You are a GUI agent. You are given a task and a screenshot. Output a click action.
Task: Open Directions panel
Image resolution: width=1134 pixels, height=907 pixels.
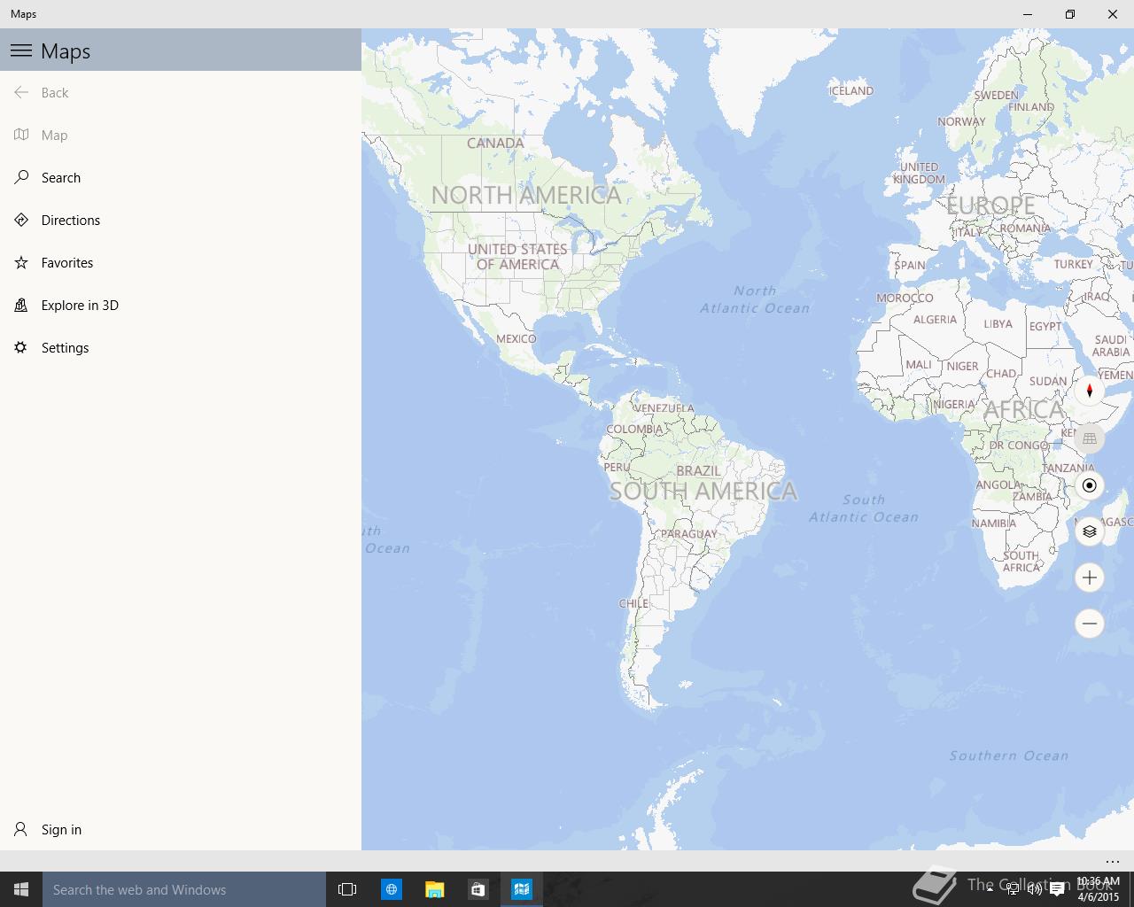[181, 220]
